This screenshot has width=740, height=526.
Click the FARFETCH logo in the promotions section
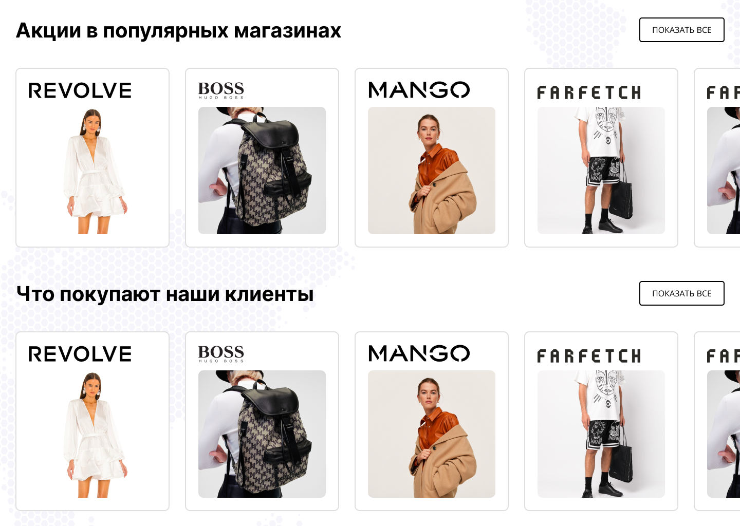click(x=589, y=92)
